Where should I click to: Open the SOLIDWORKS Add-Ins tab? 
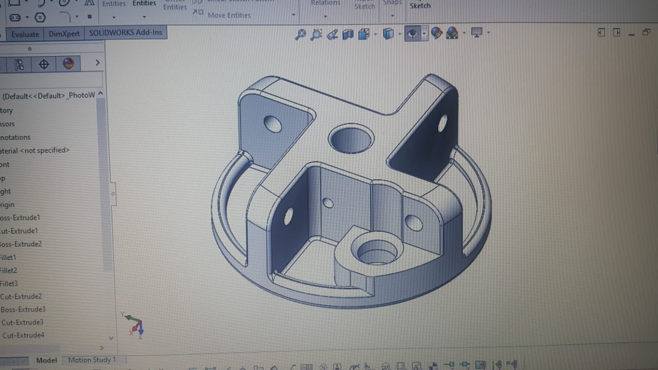(125, 32)
